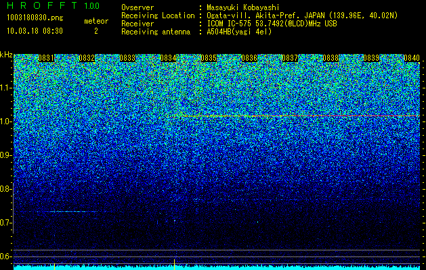Click the 0833 time marker
Viewport: 426px width, 270px height.
click(x=127, y=58)
